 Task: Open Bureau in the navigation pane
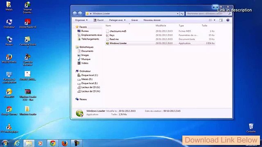point(85,31)
